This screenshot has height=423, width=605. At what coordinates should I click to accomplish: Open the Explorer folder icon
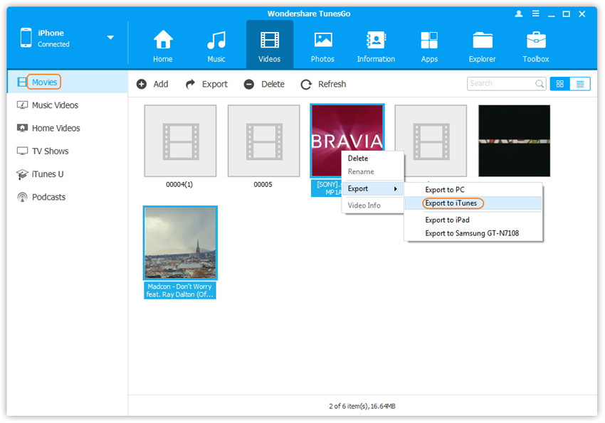click(483, 41)
